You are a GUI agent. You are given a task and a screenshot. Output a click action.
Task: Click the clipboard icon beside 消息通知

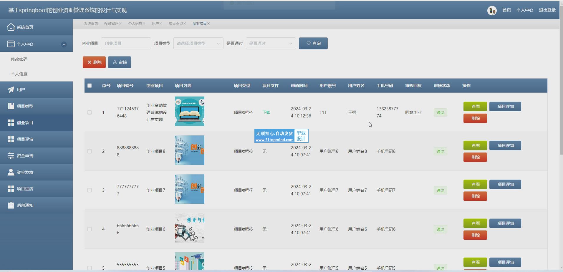(11, 205)
